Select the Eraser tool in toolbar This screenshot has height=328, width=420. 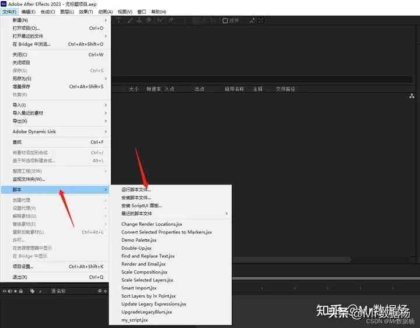click(148, 20)
